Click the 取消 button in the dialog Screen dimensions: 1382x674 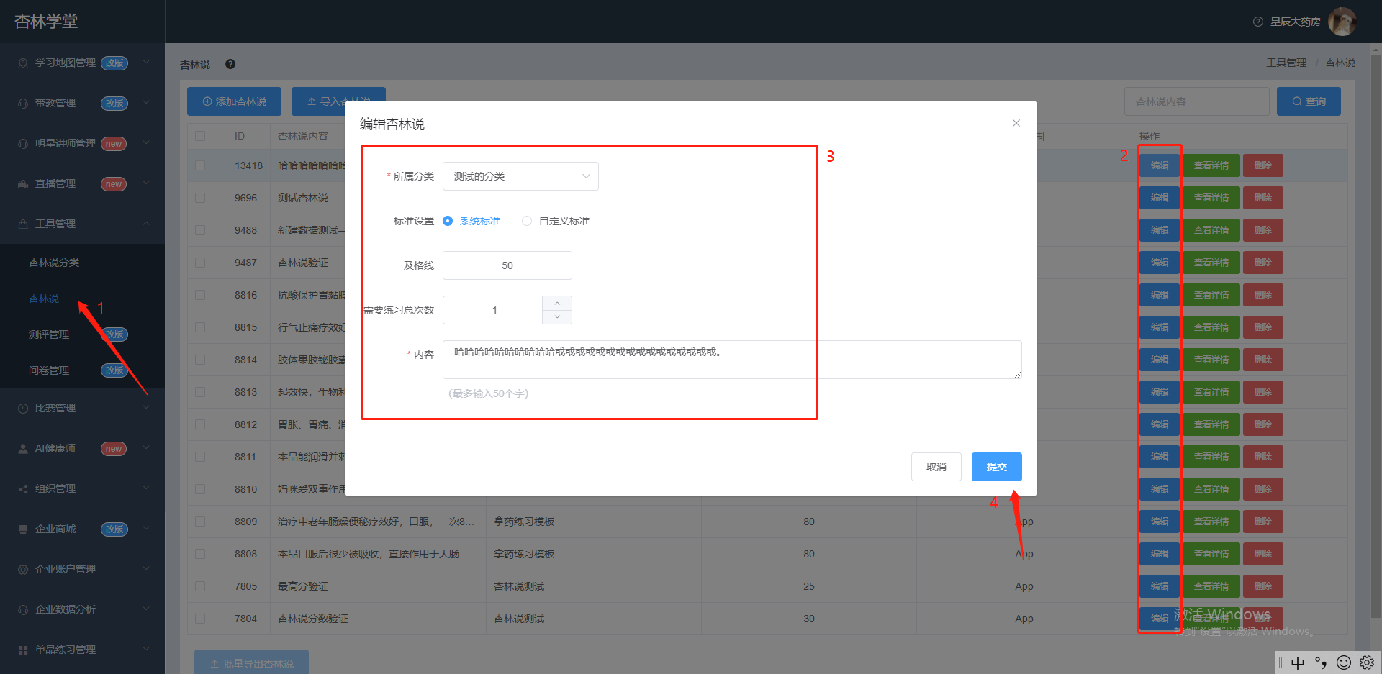tap(936, 467)
